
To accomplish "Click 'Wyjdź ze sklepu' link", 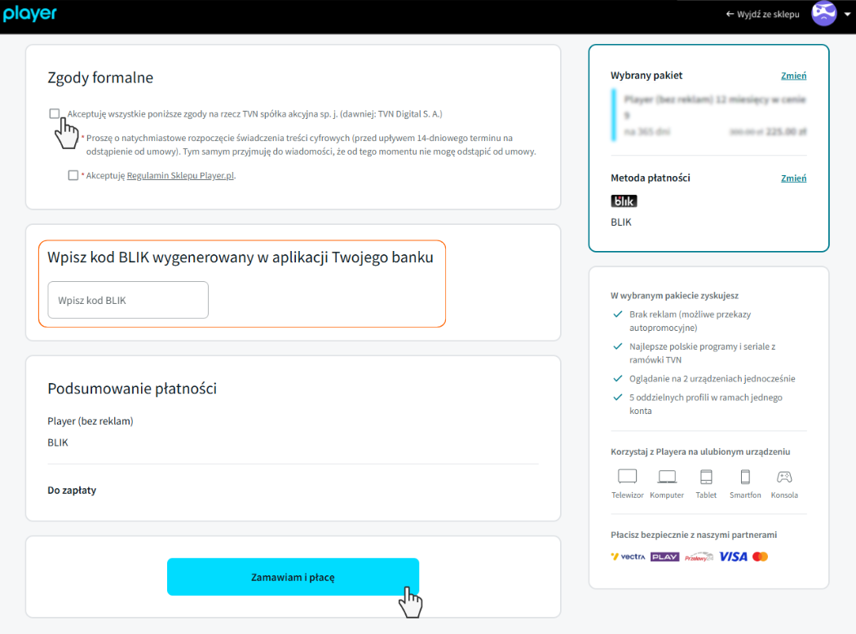I will click(x=762, y=15).
